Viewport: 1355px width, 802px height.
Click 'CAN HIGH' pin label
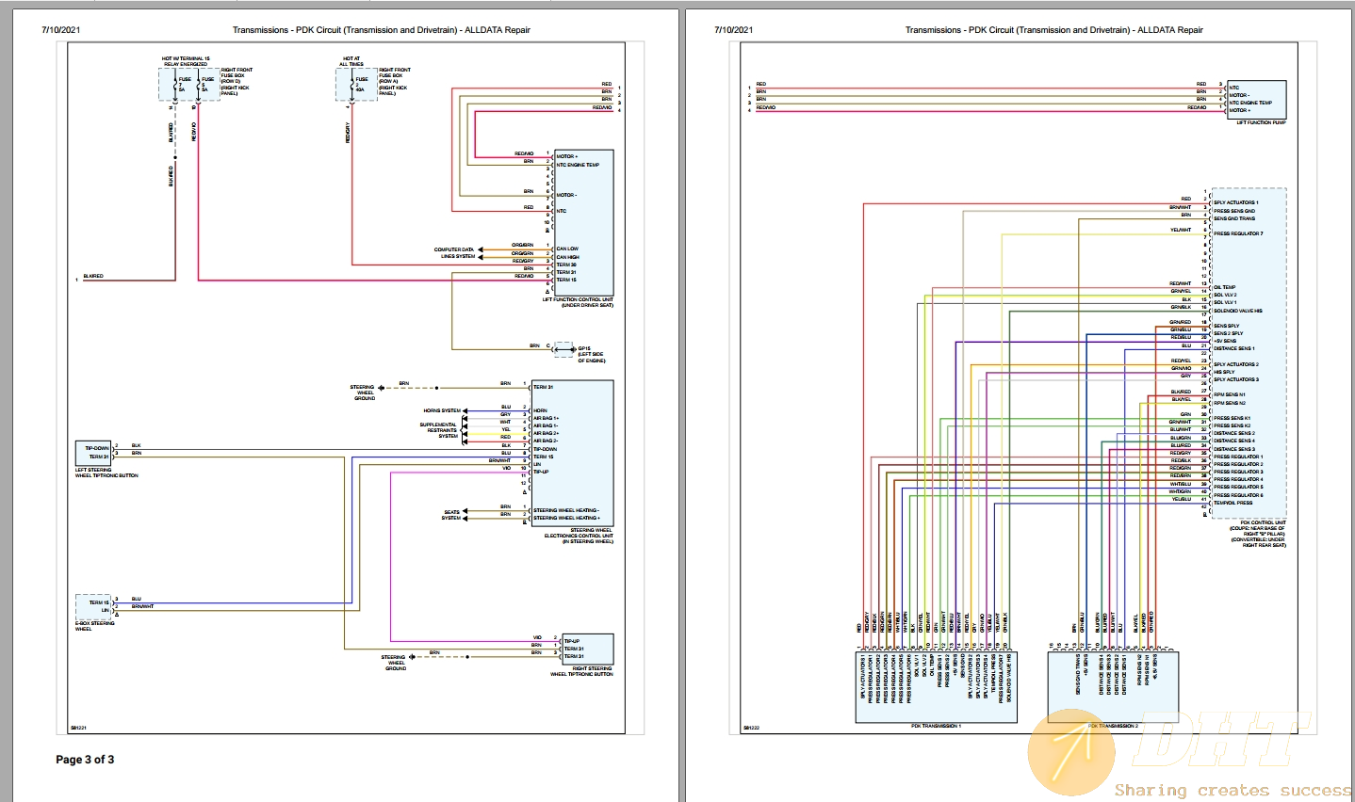[568, 257]
